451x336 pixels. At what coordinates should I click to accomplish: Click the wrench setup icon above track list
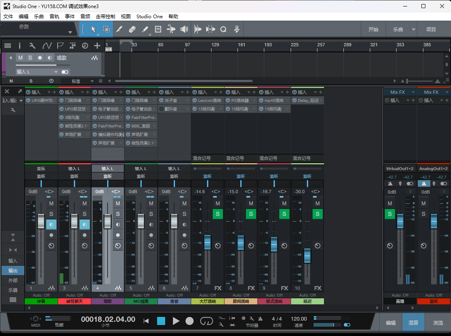[32, 45]
